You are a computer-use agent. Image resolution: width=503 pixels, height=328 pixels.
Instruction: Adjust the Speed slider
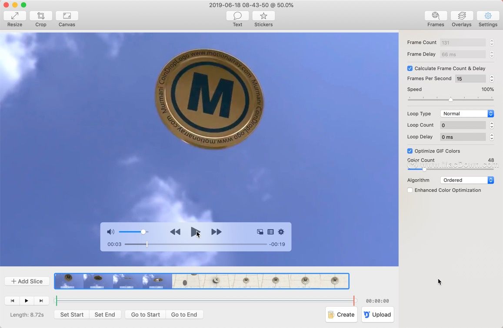[x=450, y=100]
